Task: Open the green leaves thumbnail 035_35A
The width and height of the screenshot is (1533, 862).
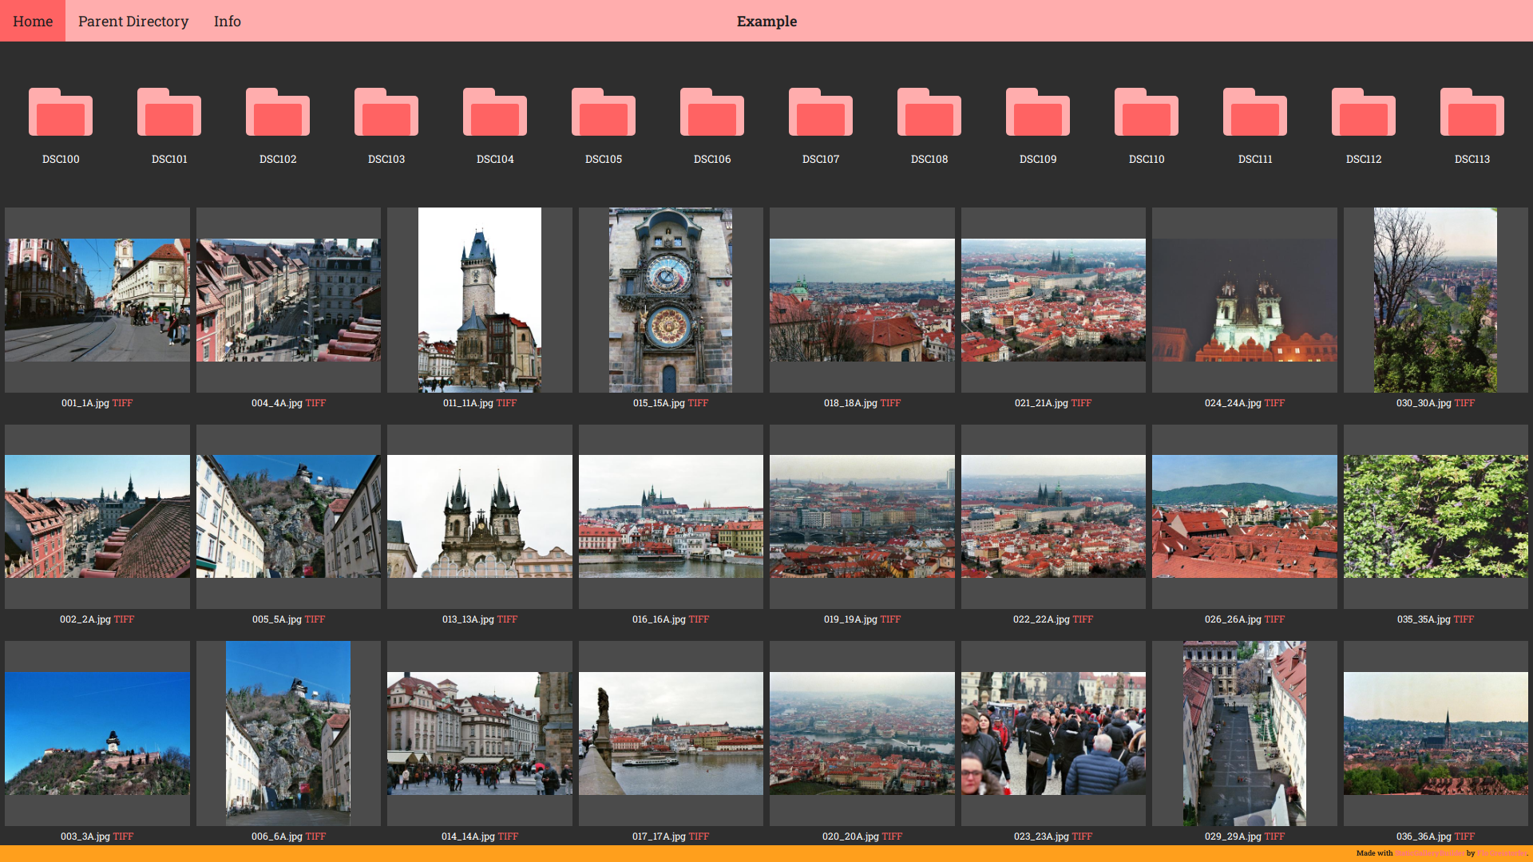Action: (1436, 516)
